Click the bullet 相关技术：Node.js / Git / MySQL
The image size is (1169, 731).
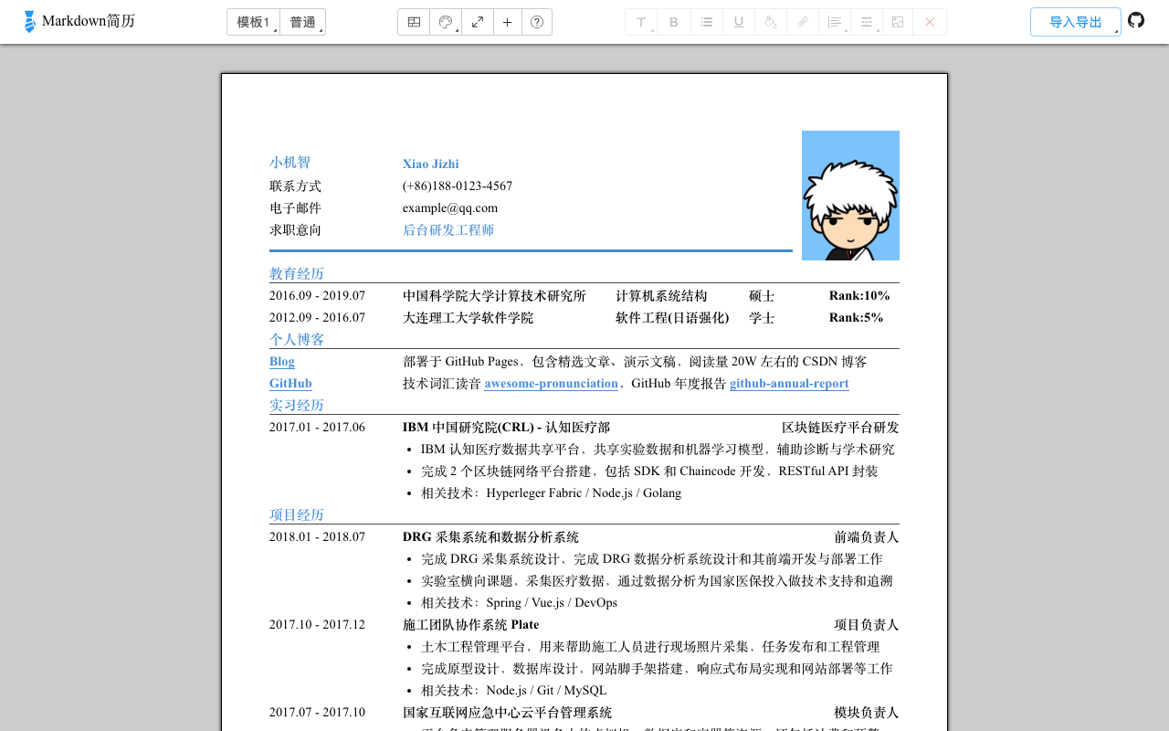click(513, 691)
